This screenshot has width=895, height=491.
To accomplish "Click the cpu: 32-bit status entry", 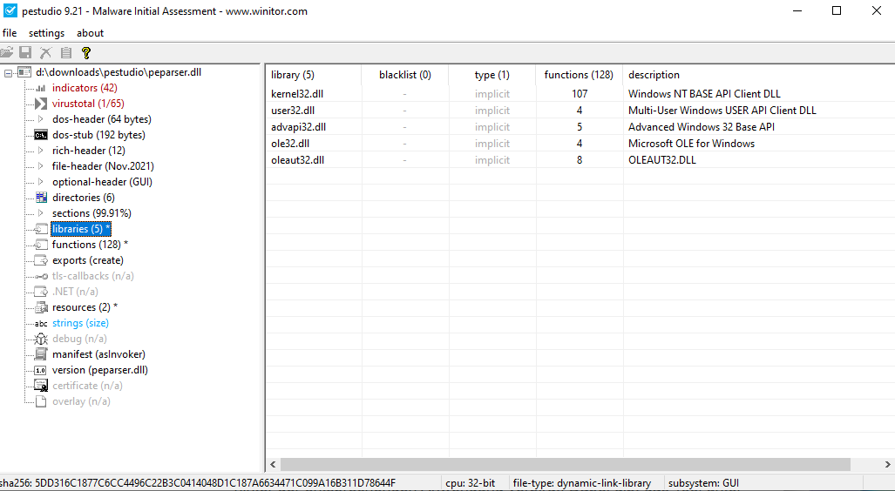I will (x=471, y=483).
